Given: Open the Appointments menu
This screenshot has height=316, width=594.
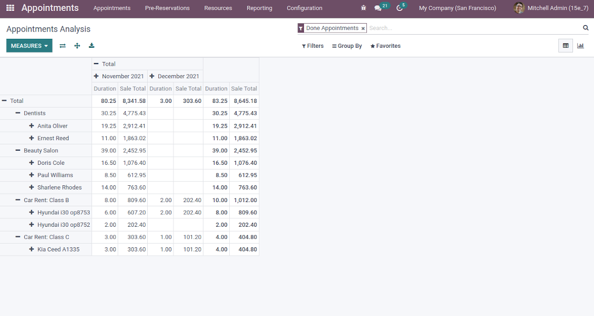Looking at the screenshot, I should 112,8.
